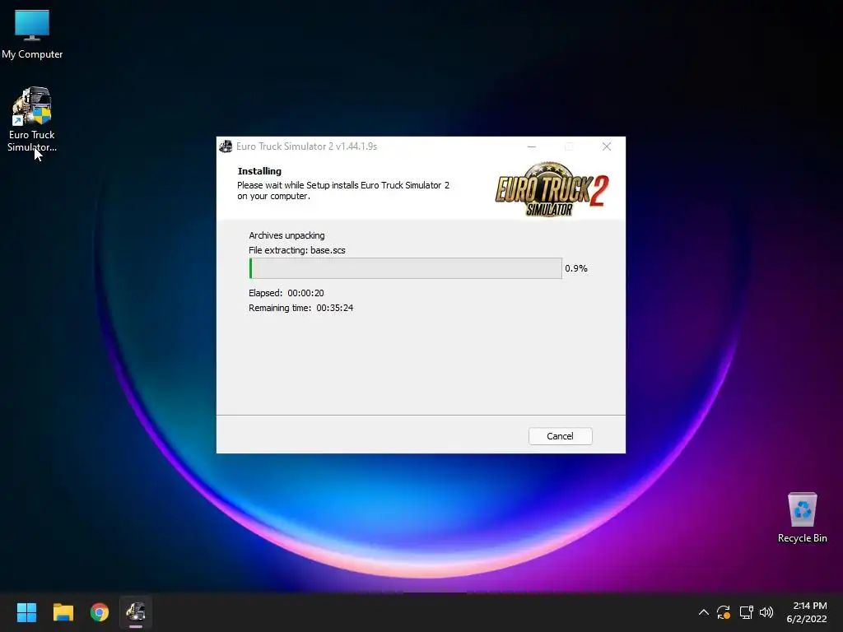Click the 0.9% progress percentage value
Viewport: 843px width, 632px height.
[x=575, y=268]
